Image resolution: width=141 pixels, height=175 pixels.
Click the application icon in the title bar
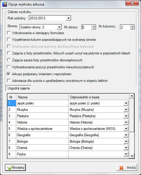pyautogui.click(x=5, y=4)
